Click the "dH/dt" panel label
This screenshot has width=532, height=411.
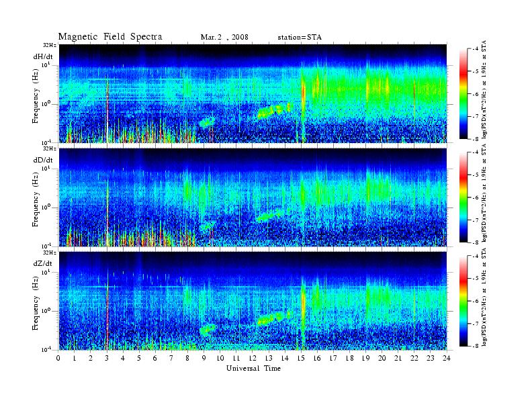tap(43, 56)
